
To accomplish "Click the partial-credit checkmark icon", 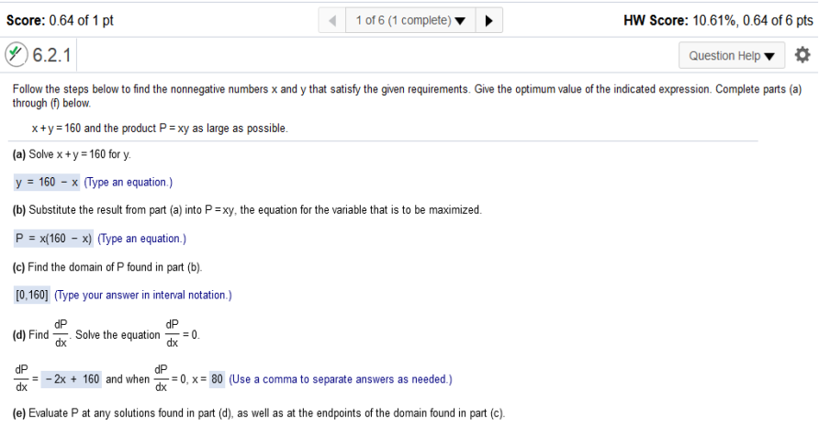I will click(x=17, y=54).
